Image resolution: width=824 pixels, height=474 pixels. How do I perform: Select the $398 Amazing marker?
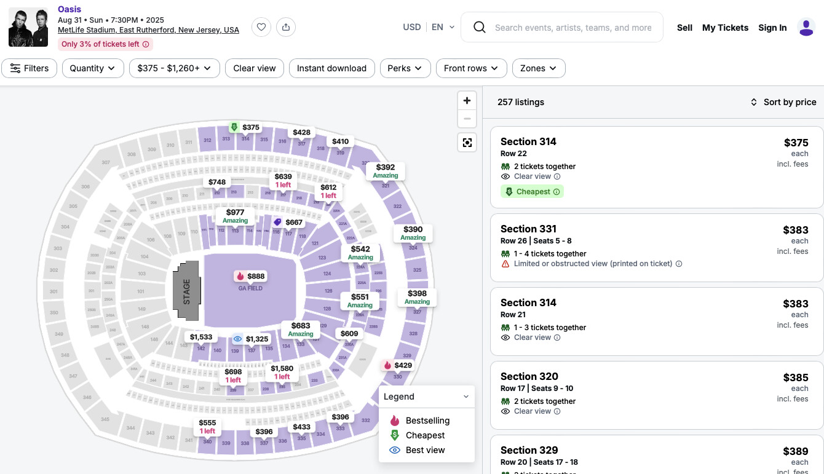tap(417, 298)
